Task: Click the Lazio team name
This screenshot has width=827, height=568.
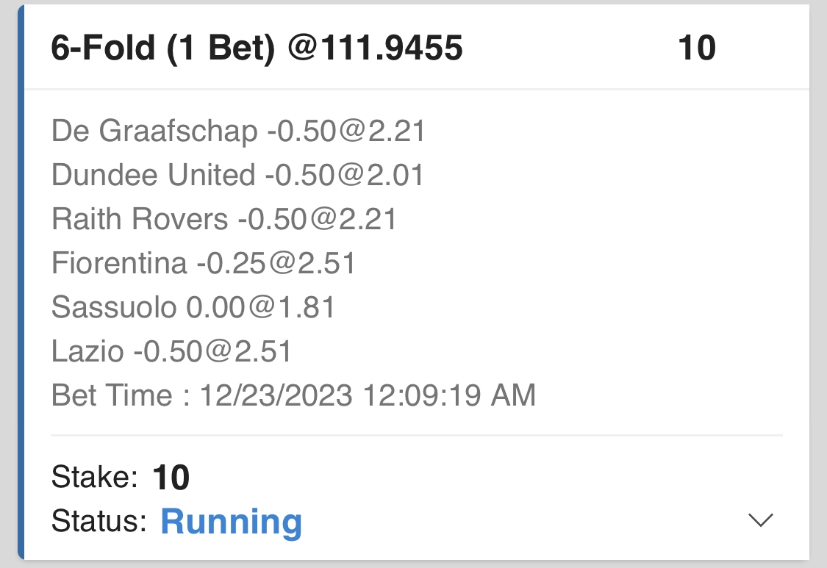Action: (x=87, y=351)
